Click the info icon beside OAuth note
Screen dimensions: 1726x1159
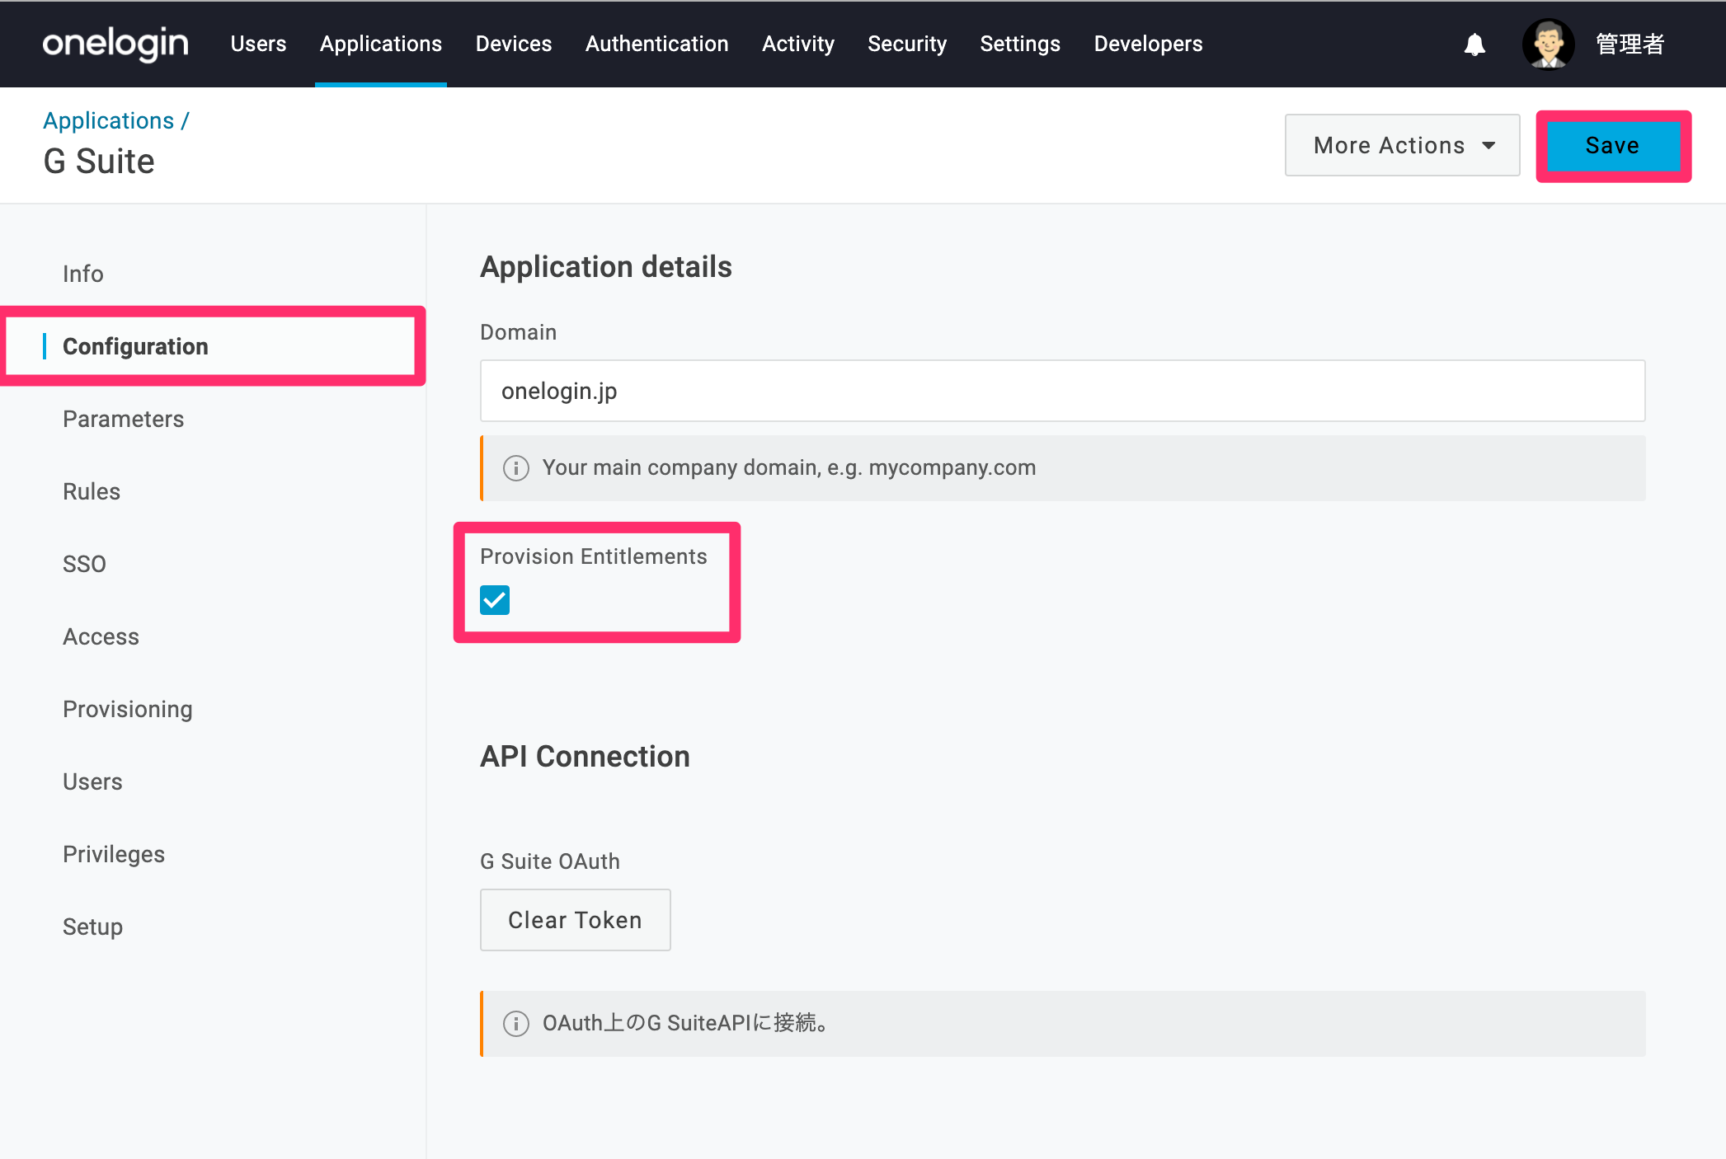pyautogui.click(x=516, y=1024)
